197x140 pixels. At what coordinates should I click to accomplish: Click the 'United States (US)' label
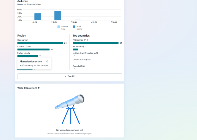pos(81,59)
